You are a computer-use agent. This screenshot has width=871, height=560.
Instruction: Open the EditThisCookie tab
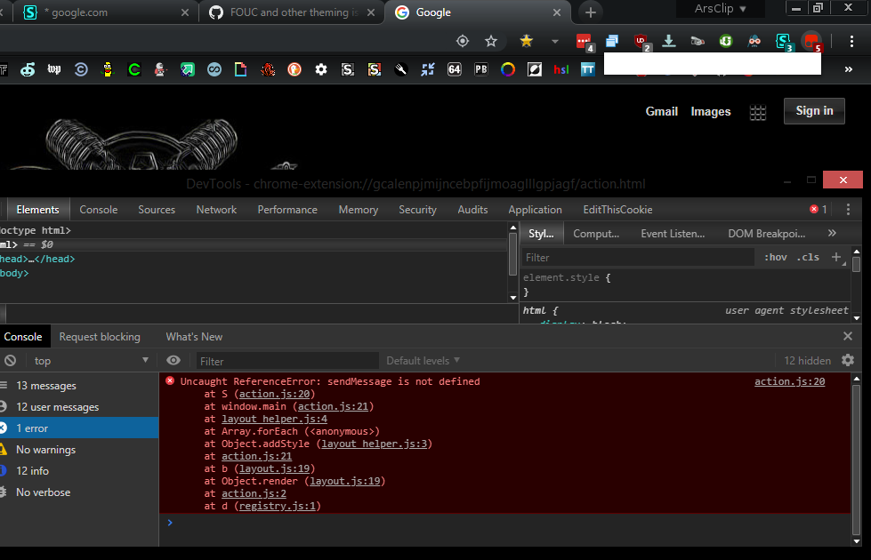click(617, 209)
